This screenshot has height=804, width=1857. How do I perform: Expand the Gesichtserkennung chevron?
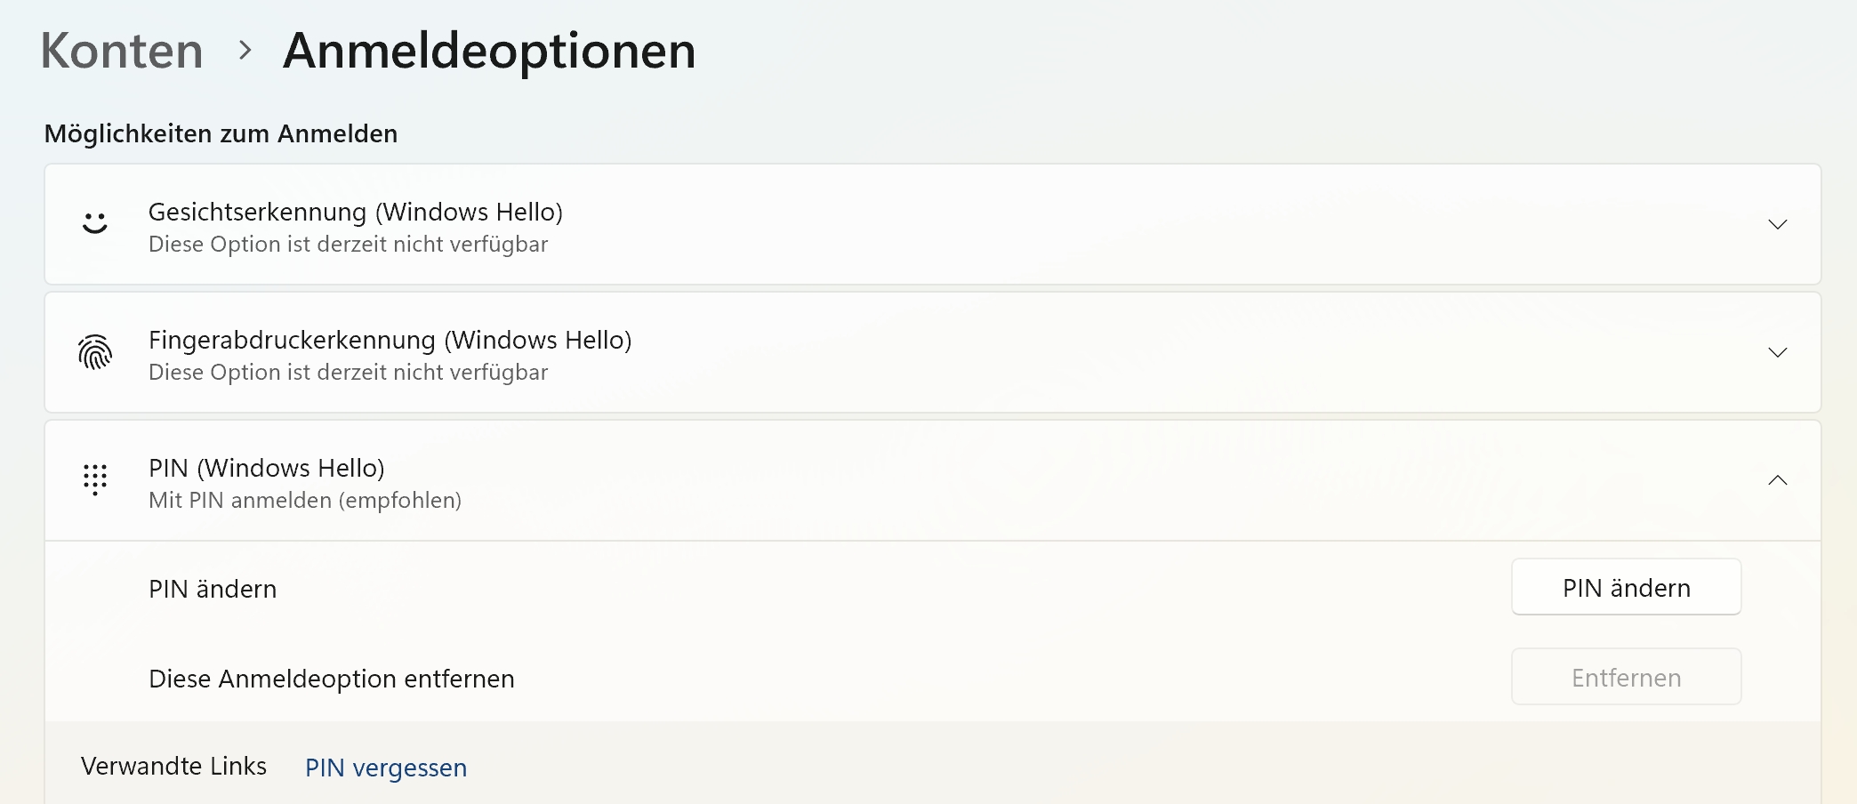(1777, 224)
